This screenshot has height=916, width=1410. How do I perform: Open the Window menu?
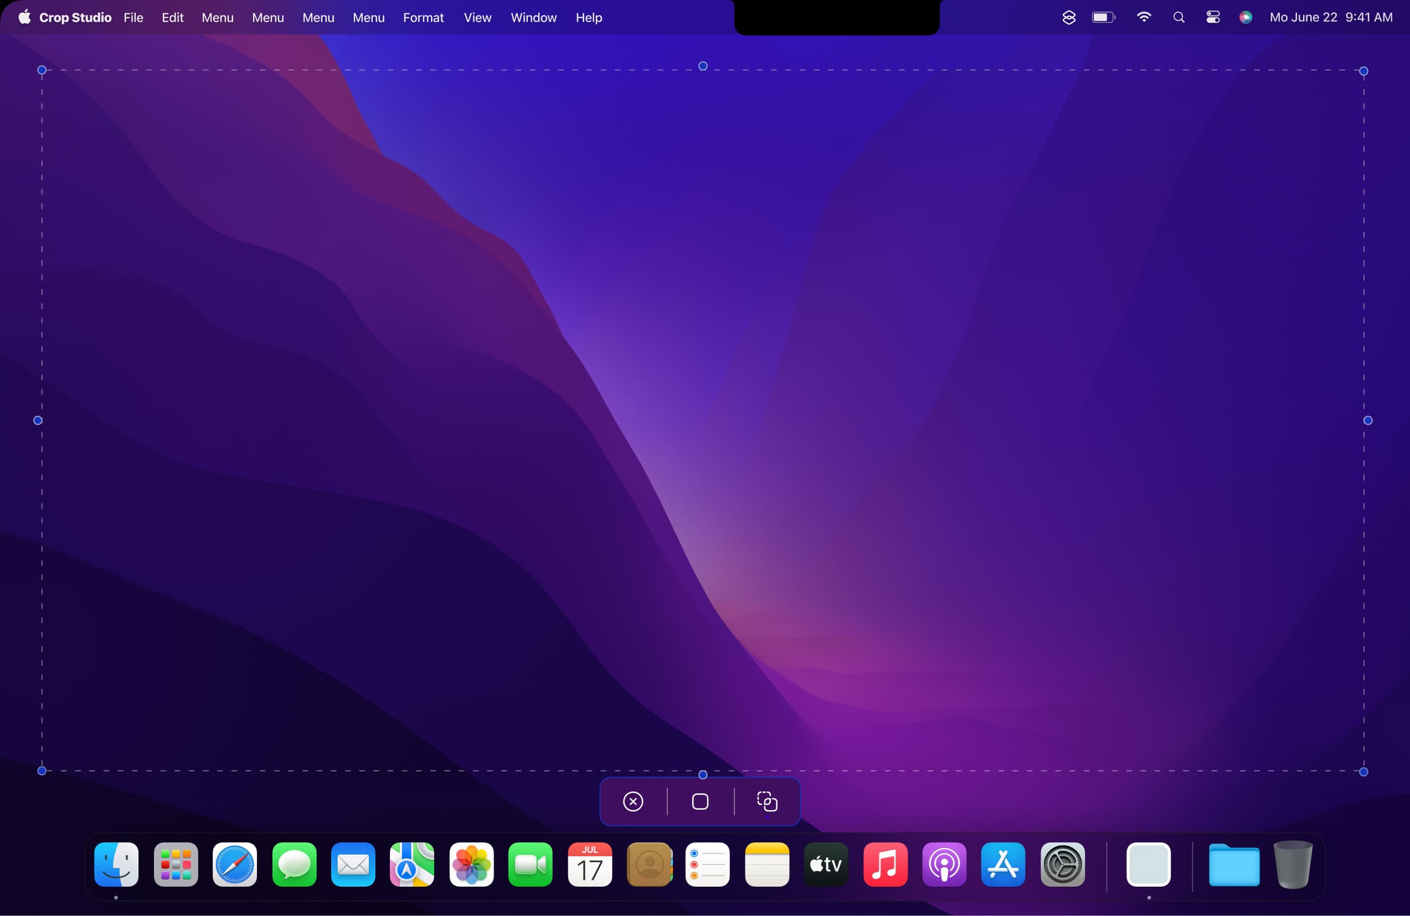click(x=534, y=18)
